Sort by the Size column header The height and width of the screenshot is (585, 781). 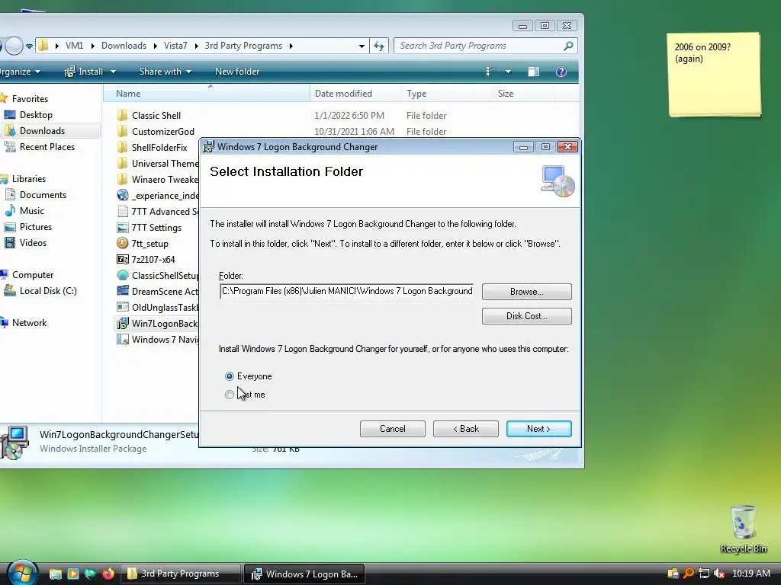pyautogui.click(x=523, y=94)
